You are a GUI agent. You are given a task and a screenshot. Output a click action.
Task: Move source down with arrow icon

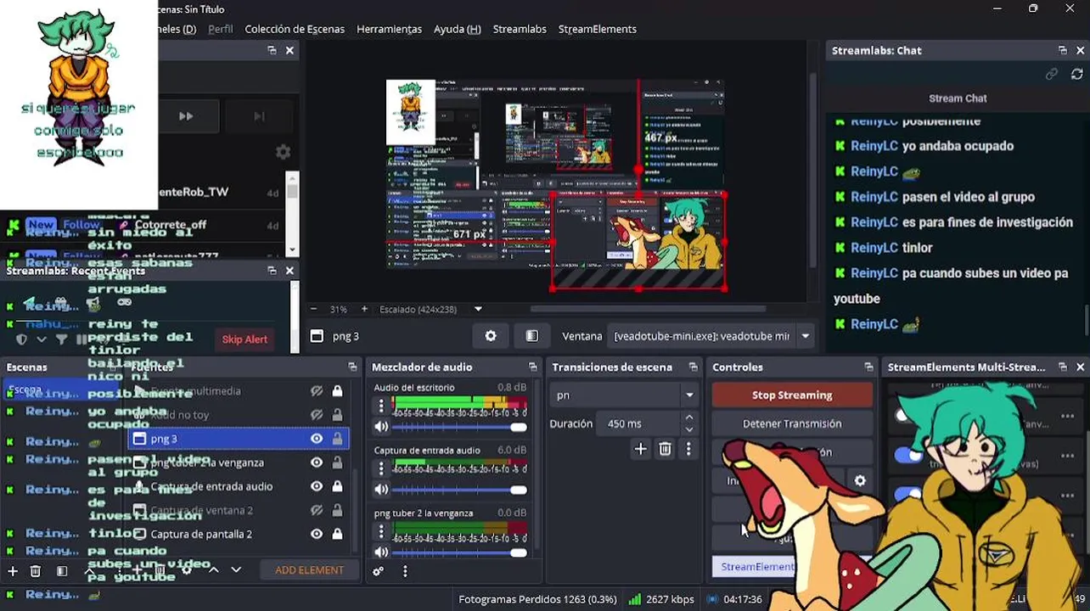tap(236, 570)
